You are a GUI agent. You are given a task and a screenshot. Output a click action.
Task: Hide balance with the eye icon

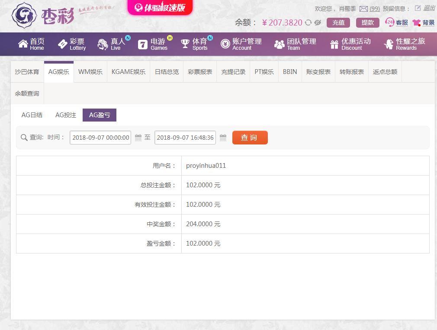(318, 22)
